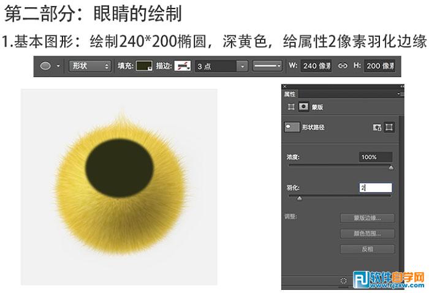Switch to the 属性 panel tab

290,94
